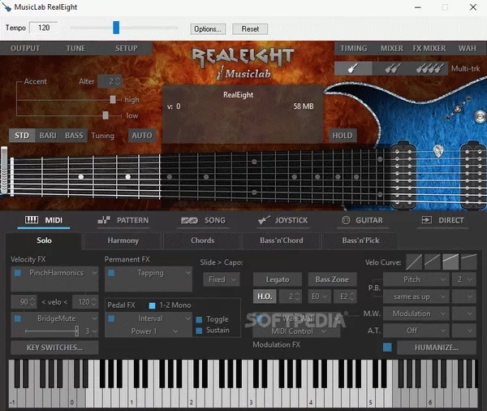Click the BridgeMute amount slider handle
Image resolution: width=487 pixels, height=411 pixels.
pos(77,331)
